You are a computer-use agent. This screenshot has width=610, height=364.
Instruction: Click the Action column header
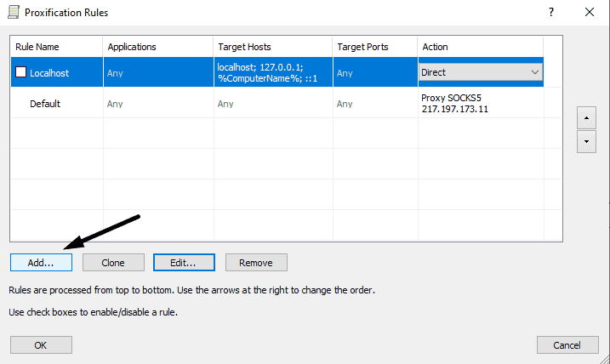coord(481,47)
